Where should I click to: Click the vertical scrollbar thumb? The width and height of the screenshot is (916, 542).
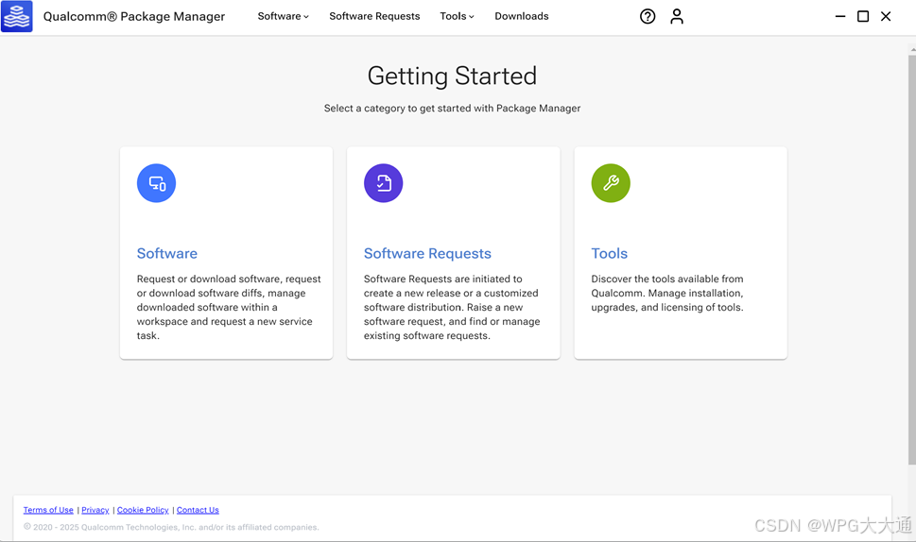[912, 260]
